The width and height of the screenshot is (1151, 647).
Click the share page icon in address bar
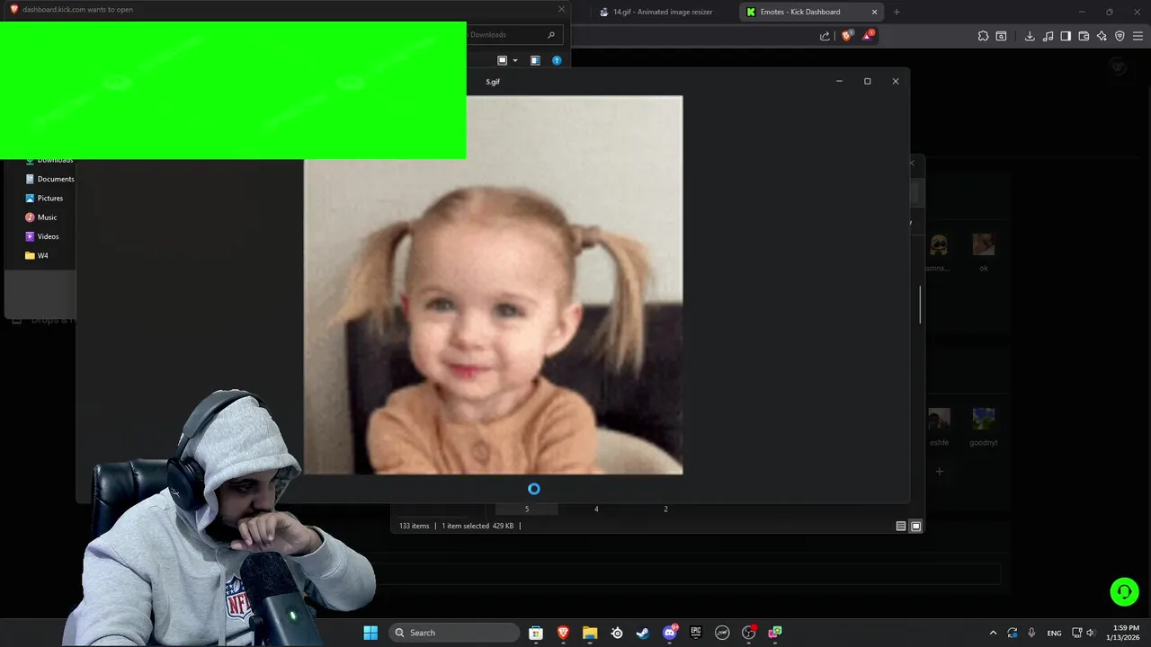pos(825,36)
